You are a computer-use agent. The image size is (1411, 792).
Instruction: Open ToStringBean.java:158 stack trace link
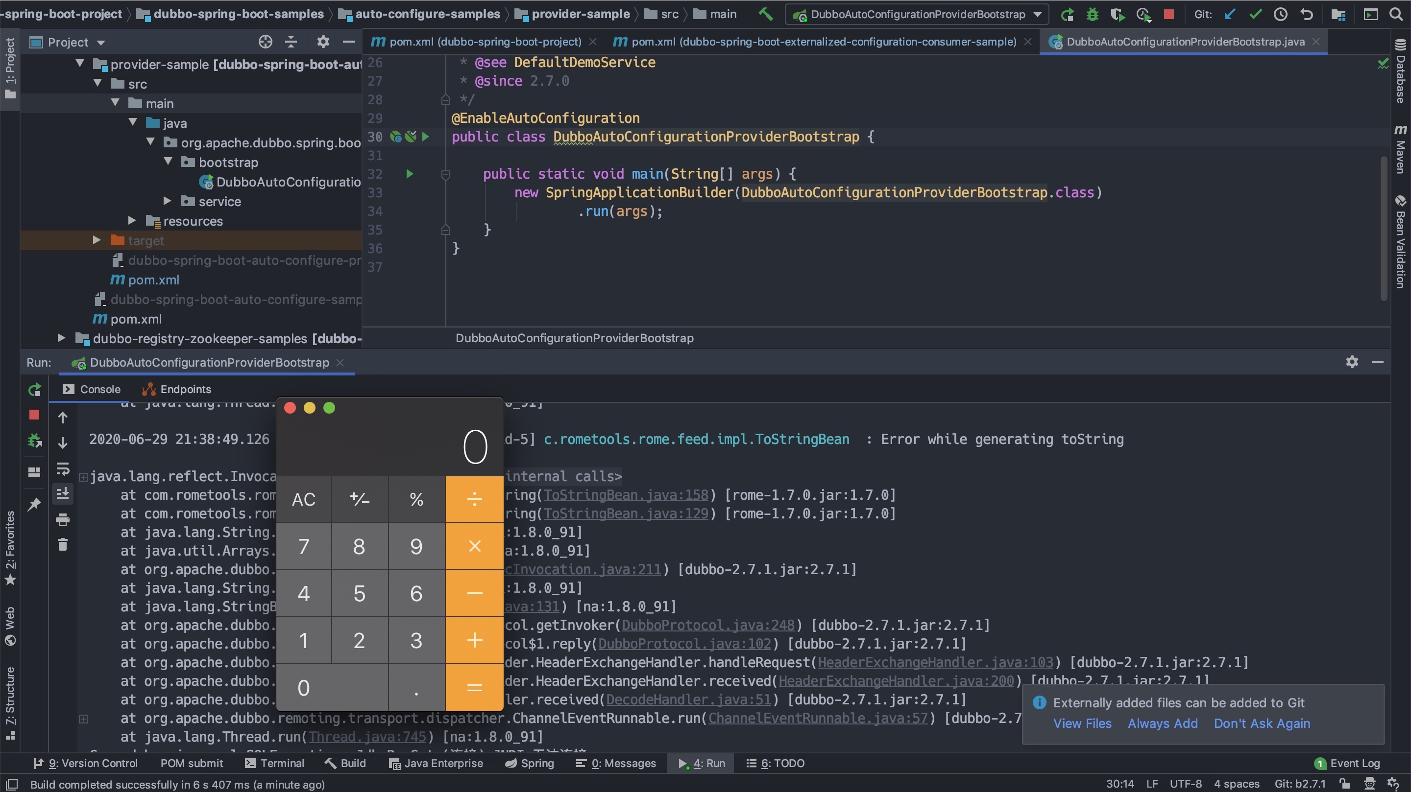tap(626, 495)
